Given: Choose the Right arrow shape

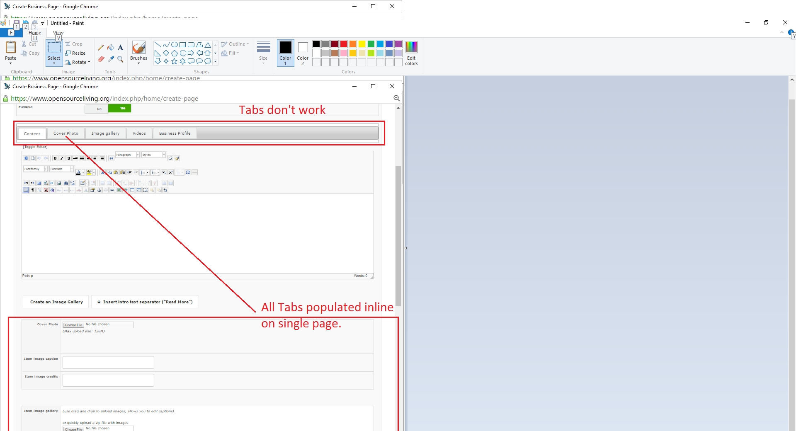Looking at the screenshot, I should pos(191,53).
